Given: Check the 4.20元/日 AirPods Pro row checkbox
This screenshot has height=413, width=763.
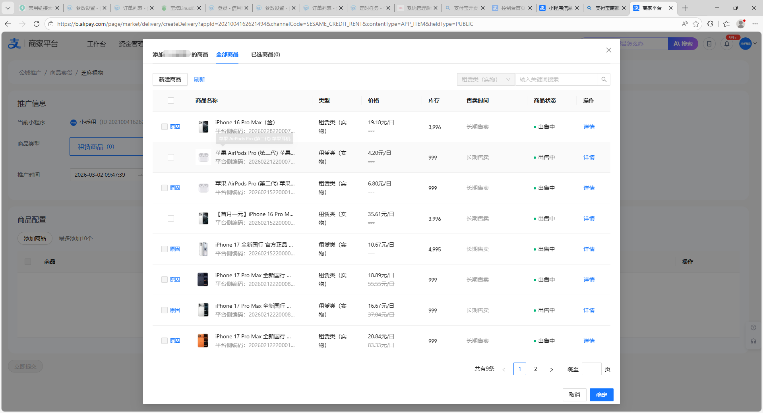Looking at the screenshot, I should [171, 157].
